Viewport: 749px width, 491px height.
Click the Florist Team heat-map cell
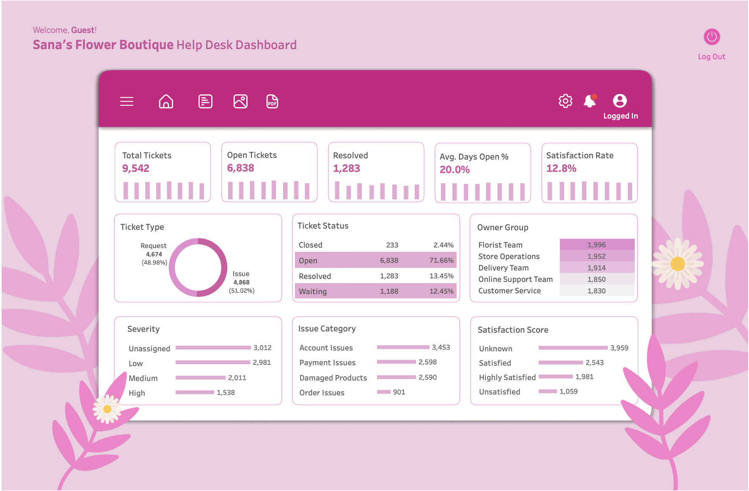597,244
